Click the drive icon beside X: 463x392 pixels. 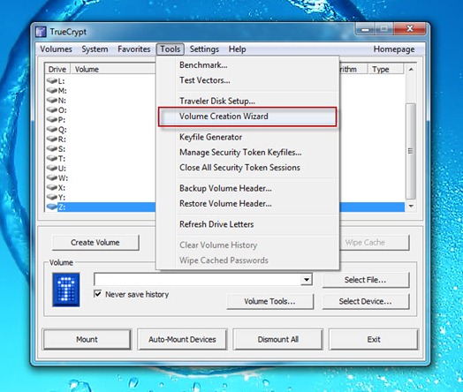pyautogui.click(x=51, y=187)
